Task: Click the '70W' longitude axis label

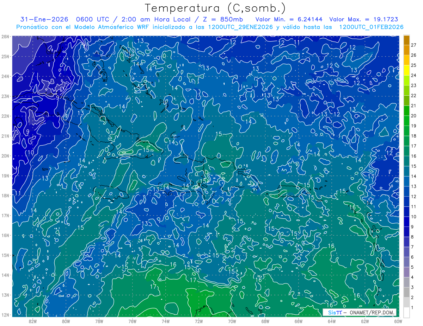Action: [232, 321]
